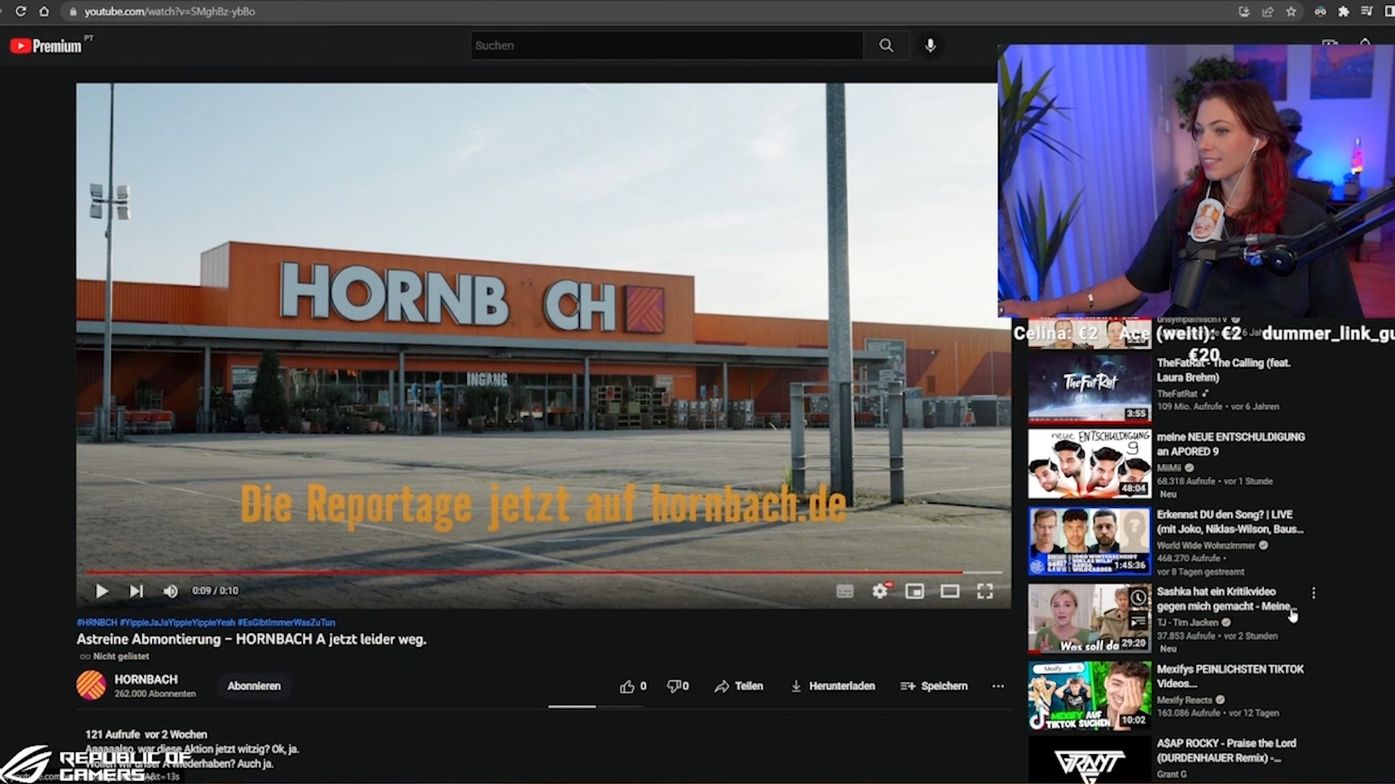Open 'Erkennst DU den Song? | LIVE' thumbnail
This screenshot has width=1395, height=784.
coord(1089,542)
